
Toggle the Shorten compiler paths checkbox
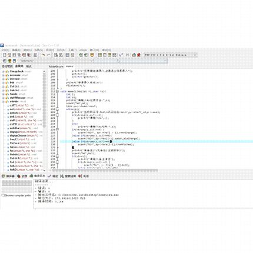3,195
